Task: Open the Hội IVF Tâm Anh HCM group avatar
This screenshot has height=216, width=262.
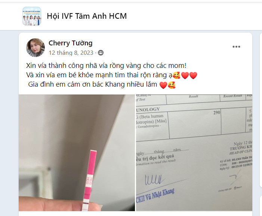Action: (32, 16)
